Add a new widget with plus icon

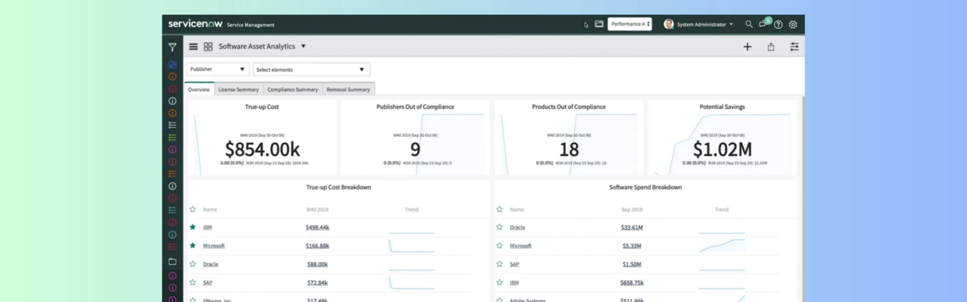(747, 47)
